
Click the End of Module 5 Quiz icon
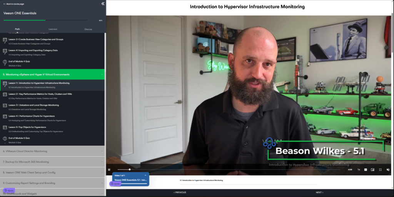pos(5,140)
